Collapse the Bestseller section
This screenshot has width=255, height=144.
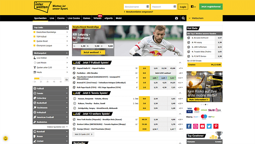[x=180, y=143]
